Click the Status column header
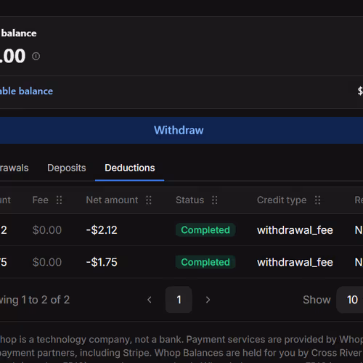 [190, 200]
